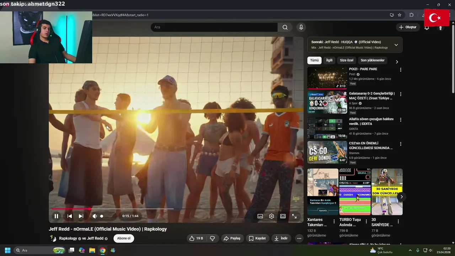
Task: Go to the previous video in playlist
Action: [x=70, y=216]
